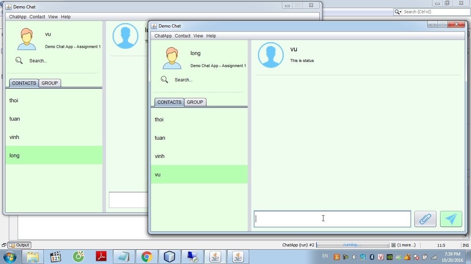
Task: Open View menu in back window
Action: tap(53, 16)
